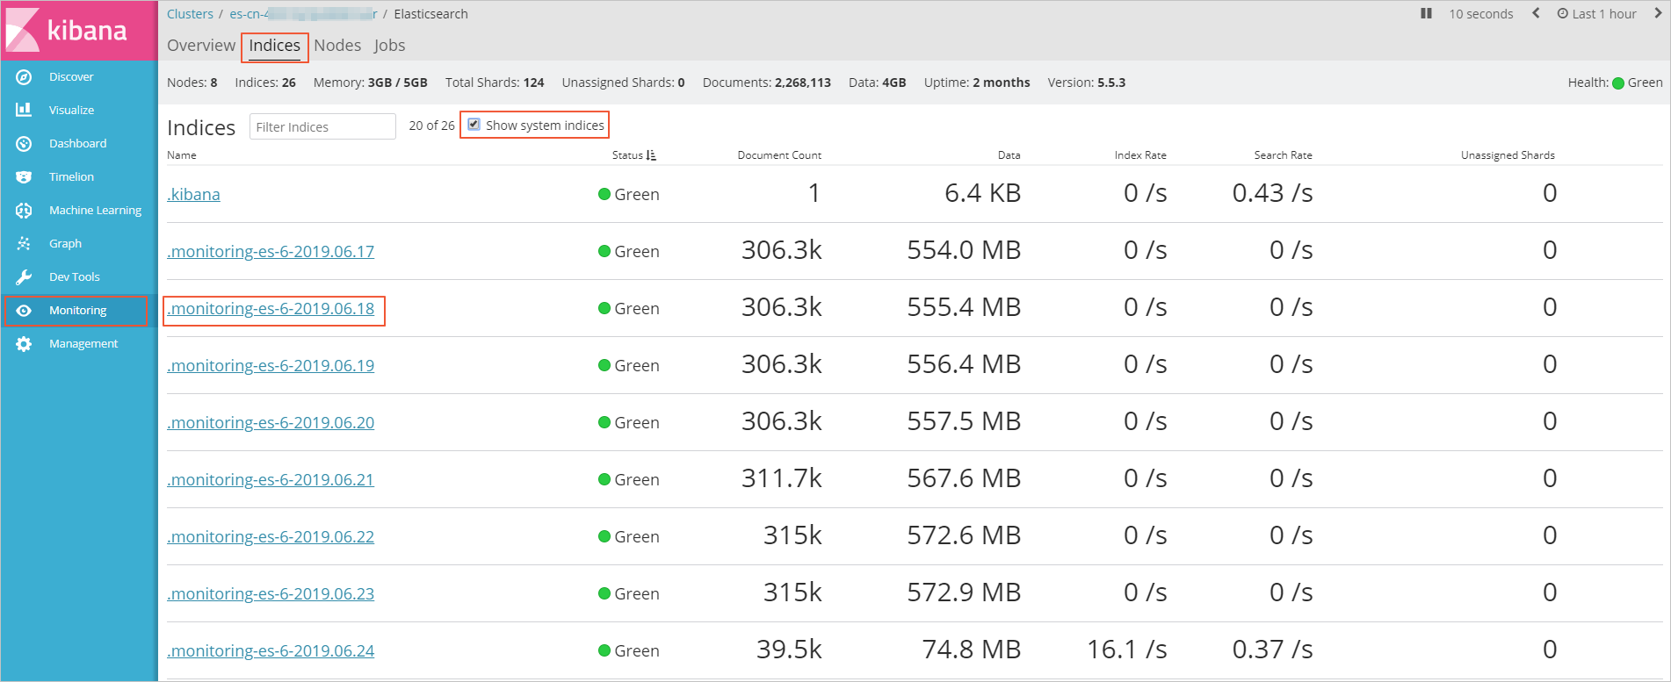Image resolution: width=1671 pixels, height=682 pixels.
Task: Open .monitoring-es-6-2019.06.20 index
Action: (271, 422)
